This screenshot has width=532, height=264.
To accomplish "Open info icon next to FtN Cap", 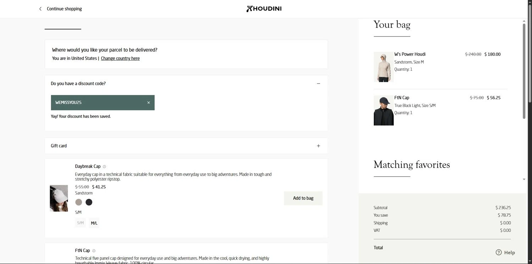I will pyautogui.click(x=94, y=251).
